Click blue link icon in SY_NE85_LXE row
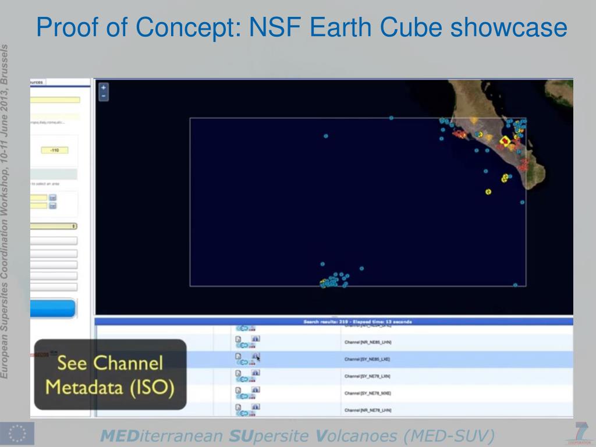This screenshot has width=596, height=447. [243, 362]
